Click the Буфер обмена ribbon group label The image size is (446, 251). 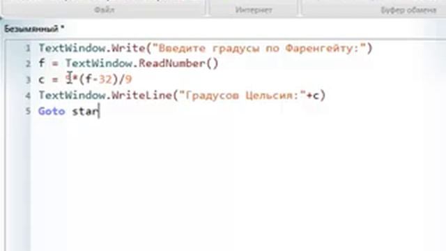(x=408, y=10)
